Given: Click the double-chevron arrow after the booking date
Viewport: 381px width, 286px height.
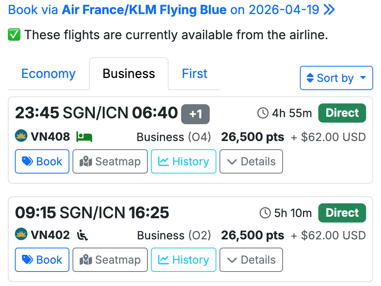Looking at the screenshot, I should [x=329, y=10].
